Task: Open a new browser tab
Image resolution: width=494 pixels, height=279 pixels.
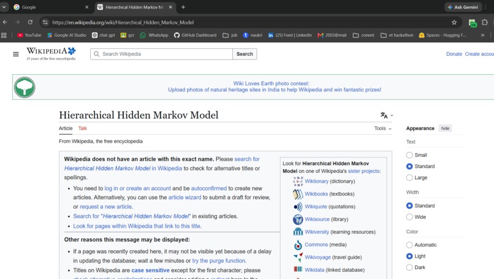Action: (183, 7)
